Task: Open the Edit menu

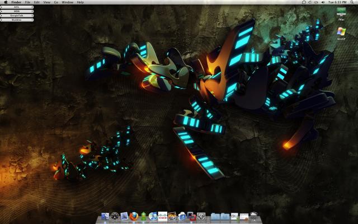Action: 36,2
